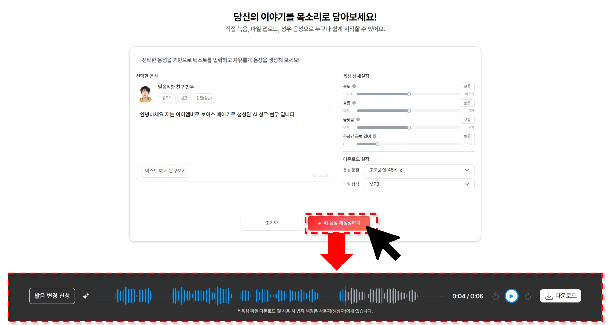Click the info icon next to 문장간 공백 길이
608x325 pixels.
375,136
